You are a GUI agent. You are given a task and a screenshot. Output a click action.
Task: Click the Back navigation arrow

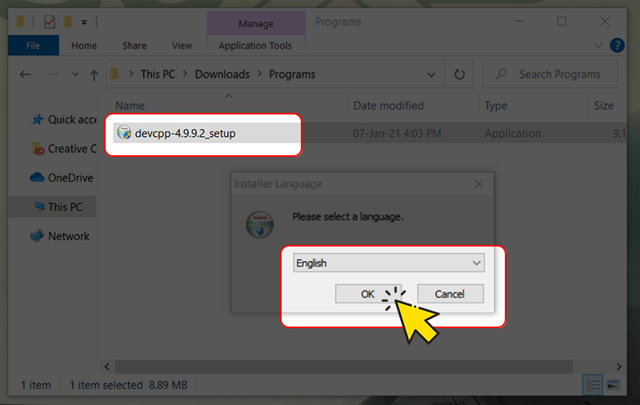(x=25, y=74)
